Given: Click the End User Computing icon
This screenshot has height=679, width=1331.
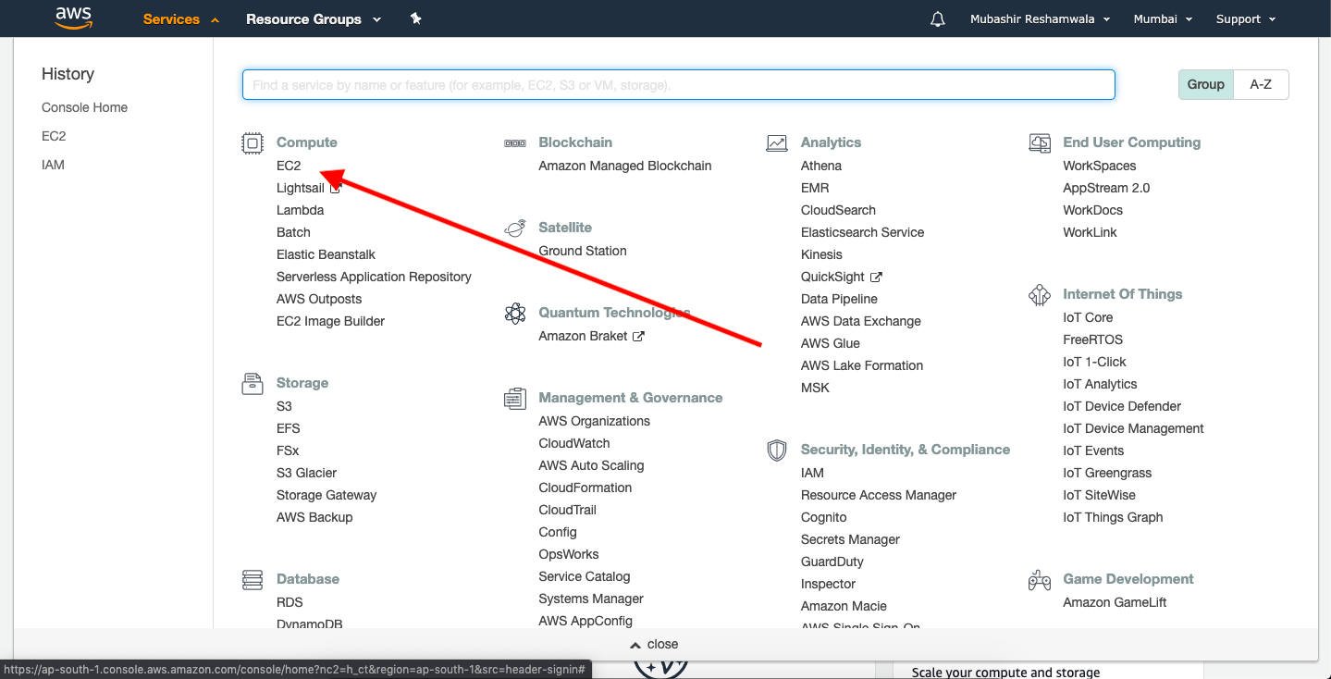Looking at the screenshot, I should coord(1040,143).
